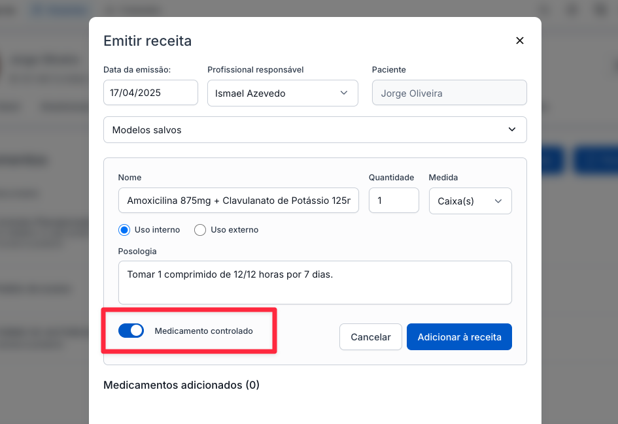Click the Posologia text area
The height and width of the screenshot is (424, 618).
(x=315, y=282)
